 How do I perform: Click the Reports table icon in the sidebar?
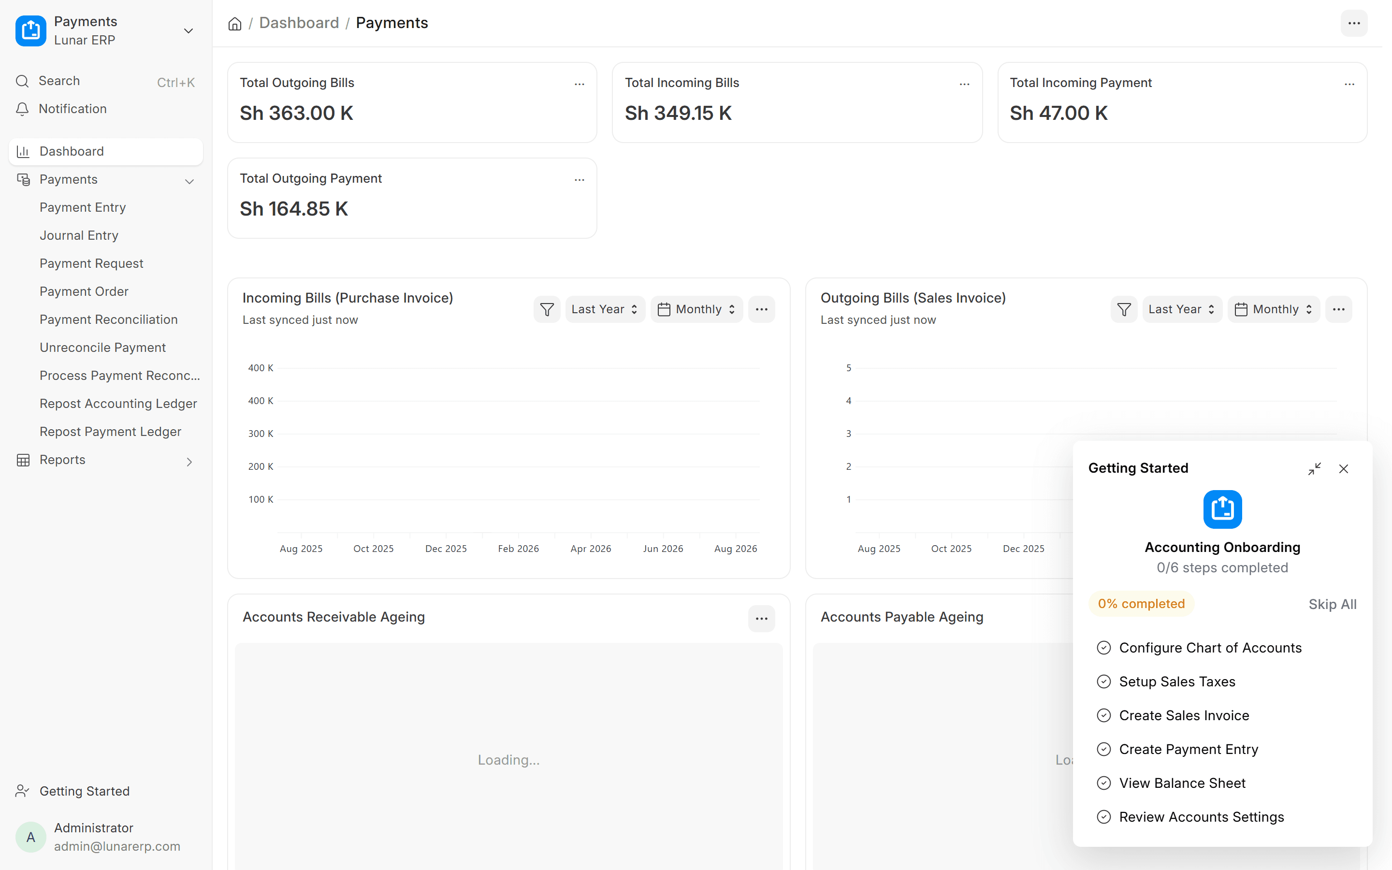click(23, 460)
